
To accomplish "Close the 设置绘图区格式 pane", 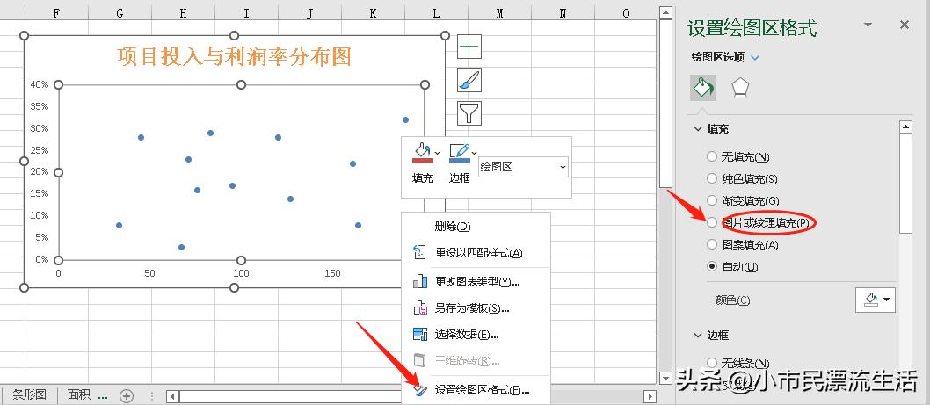I will click(x=905, y=25).
